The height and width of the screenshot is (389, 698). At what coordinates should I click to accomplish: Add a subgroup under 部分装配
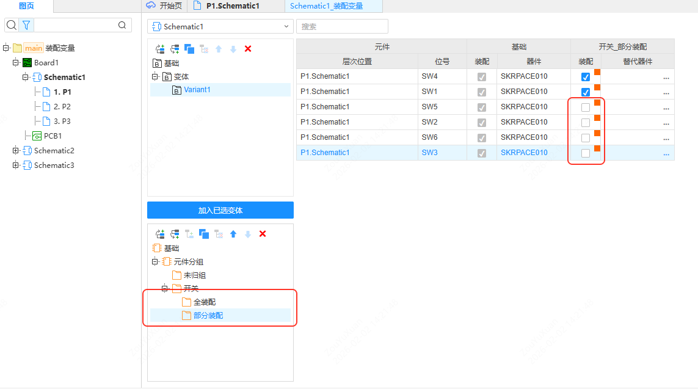coord(189,234)
